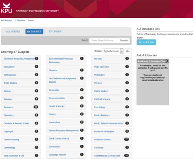Click the KPU logo in the header
The image size is (193, 159).
pyautogui.click(x=7, y=8)
